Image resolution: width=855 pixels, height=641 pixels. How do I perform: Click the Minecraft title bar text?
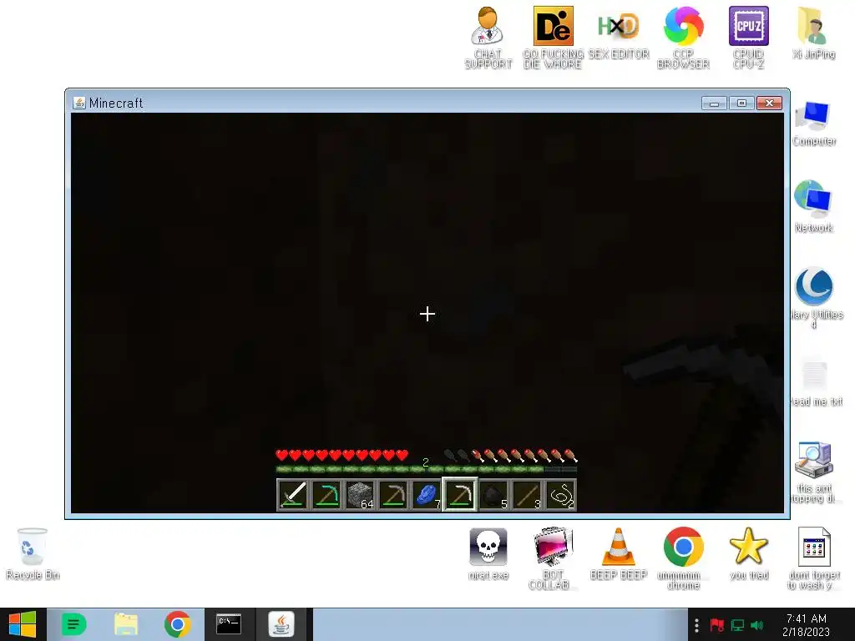click(116, 103)
